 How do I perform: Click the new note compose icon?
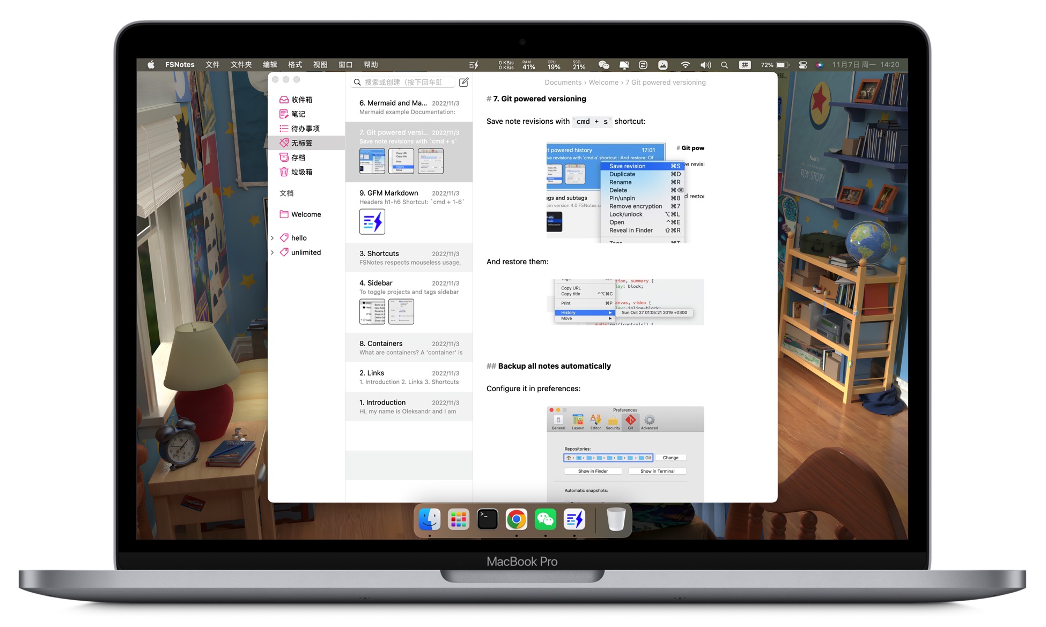463,82
